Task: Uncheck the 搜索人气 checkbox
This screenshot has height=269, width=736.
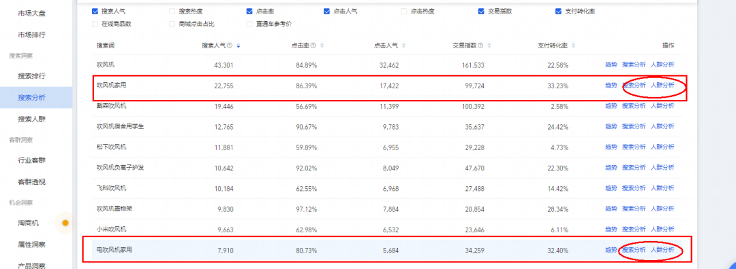Action: (x=95, y=12)
